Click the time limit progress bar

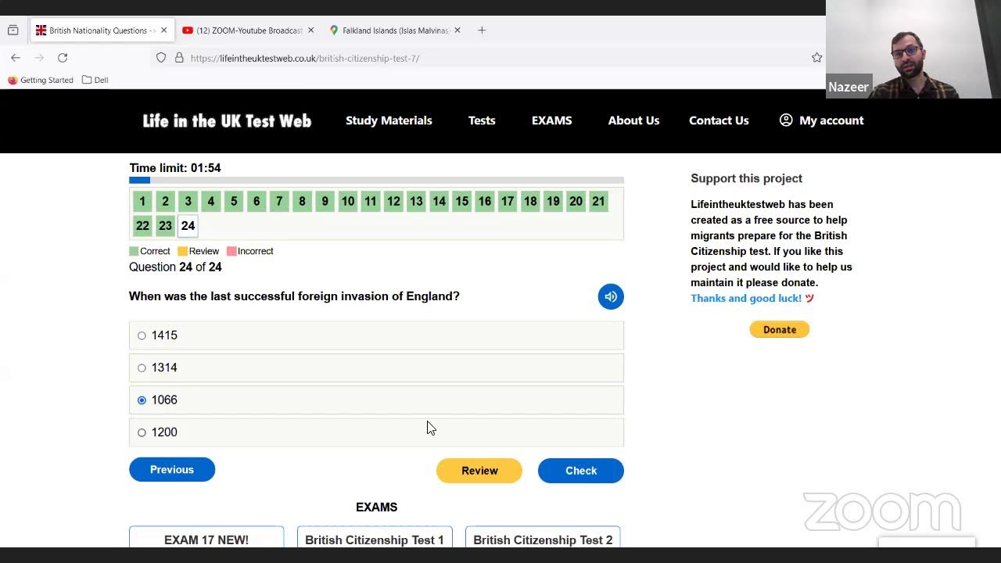pos(376,181)
